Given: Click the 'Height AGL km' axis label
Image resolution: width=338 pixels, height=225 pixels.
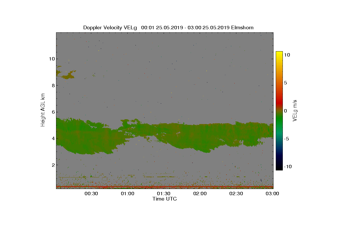Looking at the screenshot, I should pyautogui.click(x=43, y=110).
